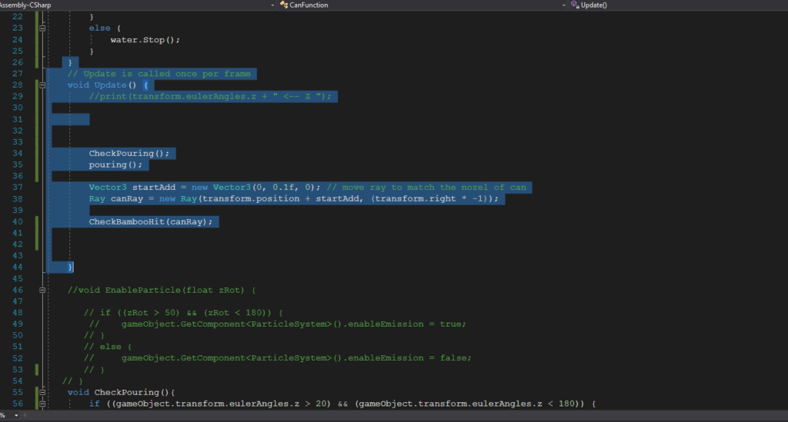Image resolution: width=788 pixels, height=422 pixels.
Task: Collapse the void CheckPouring() method on line 55
Action: click(43, 392)
